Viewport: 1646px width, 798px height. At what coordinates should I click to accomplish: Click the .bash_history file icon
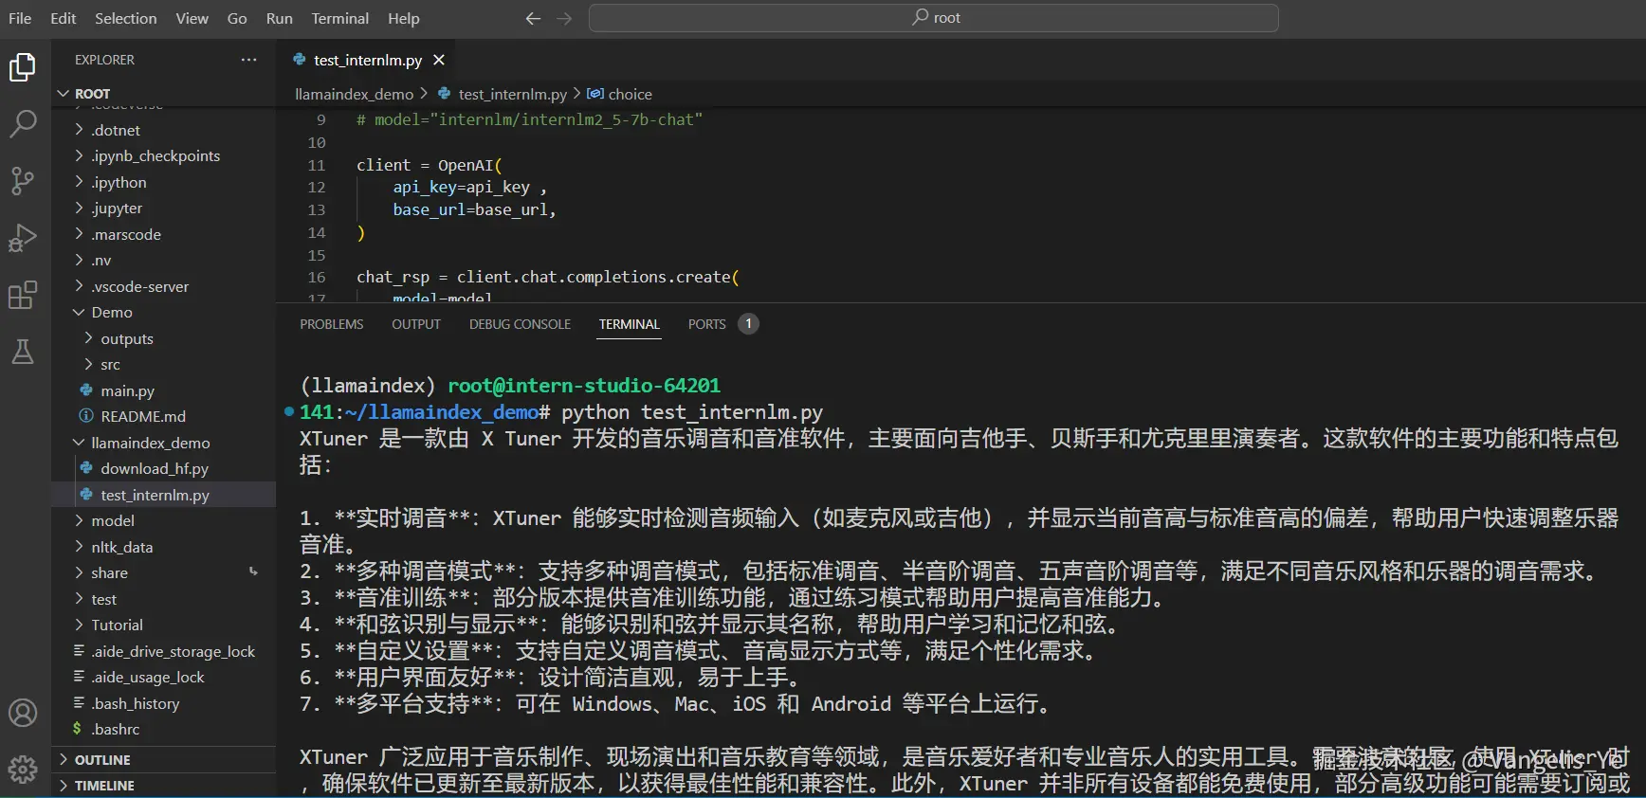pos(79,703)
